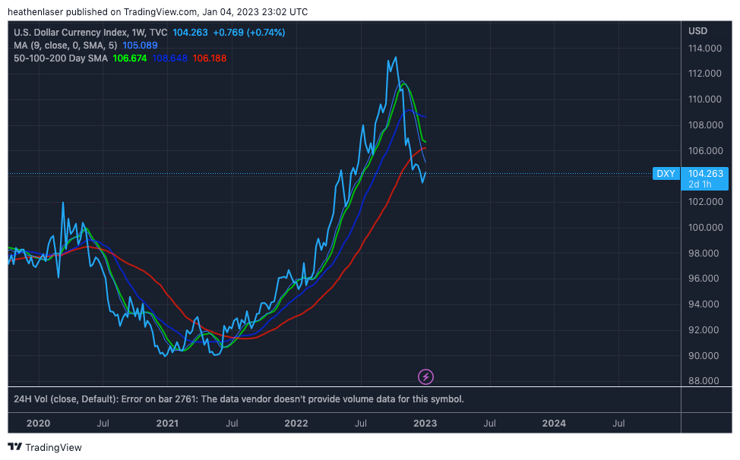Click the published-on header text at top
The height and width of the screenshot is (460, 740).
(x=157, y=12)
